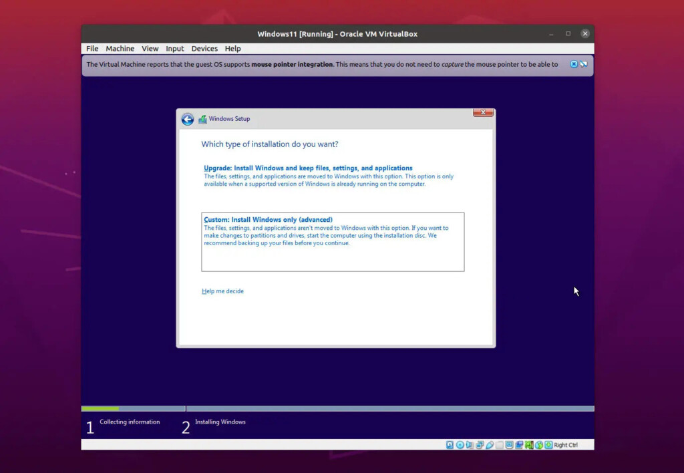This screenshot has width=684, height=473.
Task: Click the optical disk status icon
Action: point(460,445)
